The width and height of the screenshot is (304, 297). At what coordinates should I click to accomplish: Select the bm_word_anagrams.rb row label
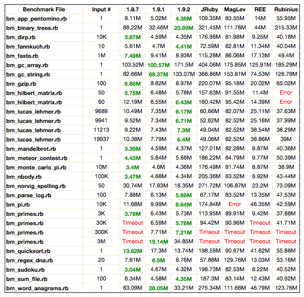click(x=37, y=288)
